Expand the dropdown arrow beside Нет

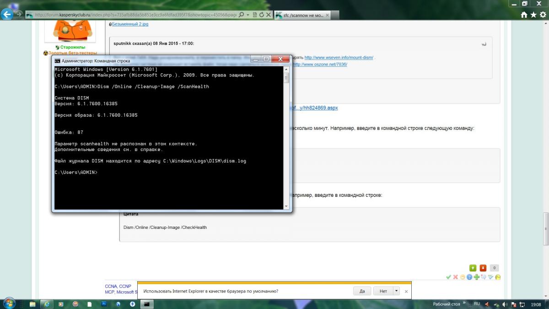(x=396, y=291)
